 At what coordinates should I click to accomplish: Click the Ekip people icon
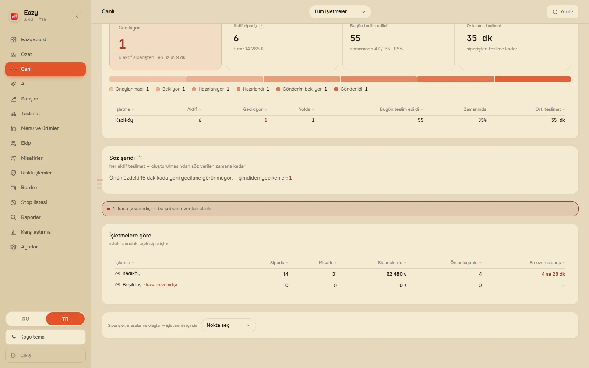13,143
